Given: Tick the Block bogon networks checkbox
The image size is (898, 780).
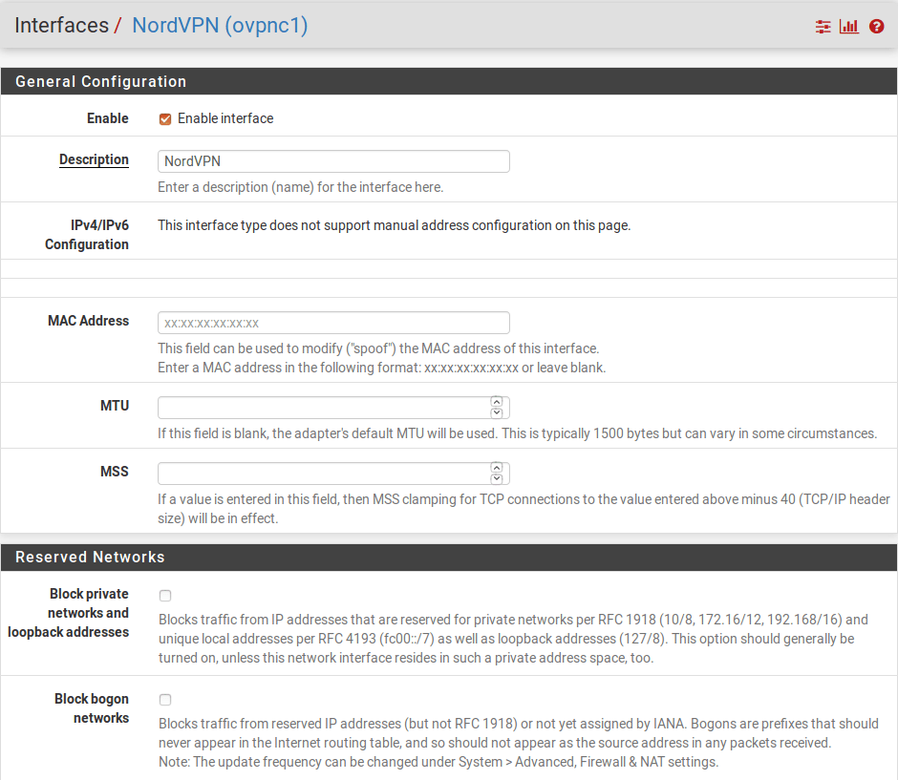Looking at the screenshot, I should coord(165,700).
